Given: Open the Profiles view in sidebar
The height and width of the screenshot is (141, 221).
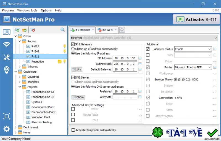Looking at the screenshot, I should pos(7,32).
